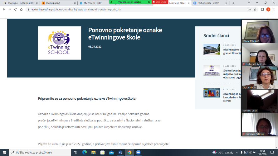Select Olgica Nikolić's video tile

260,78
